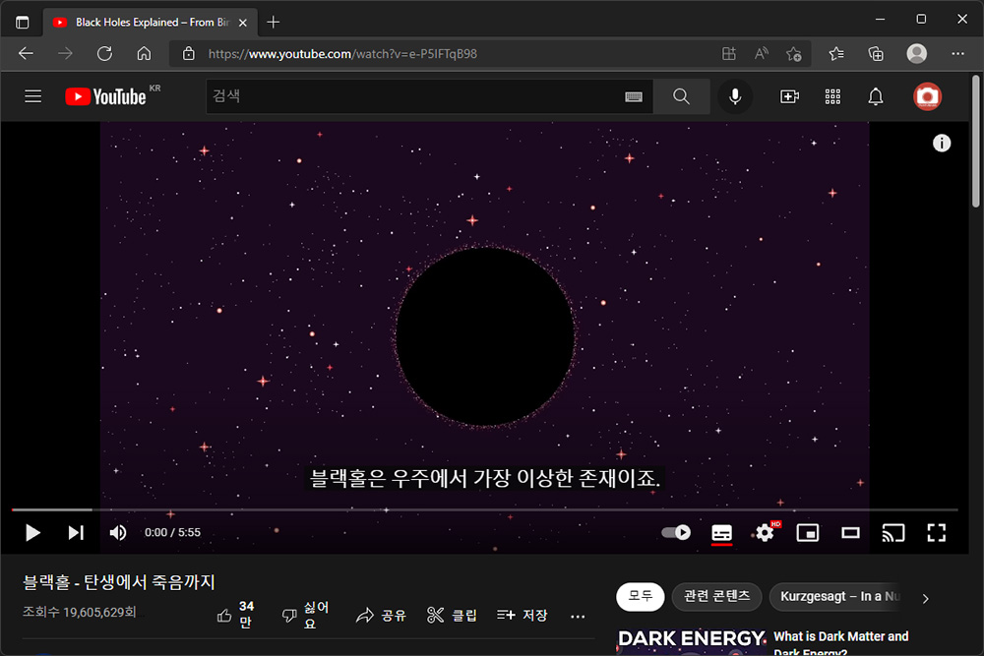Open the create video icon
Screen dimensions: 984x656
pos(789,96)
